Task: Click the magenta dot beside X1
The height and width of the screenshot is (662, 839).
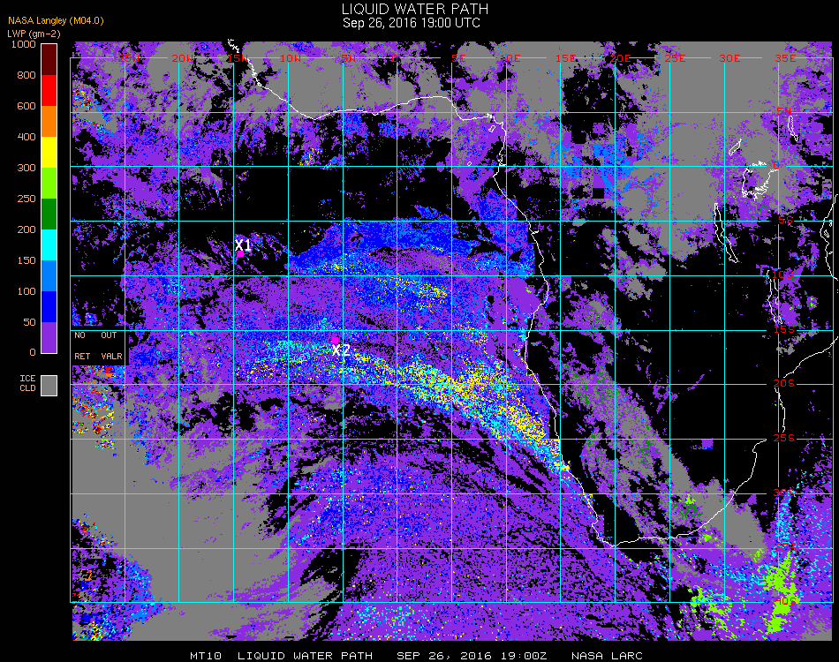Action: coord(241,254)
